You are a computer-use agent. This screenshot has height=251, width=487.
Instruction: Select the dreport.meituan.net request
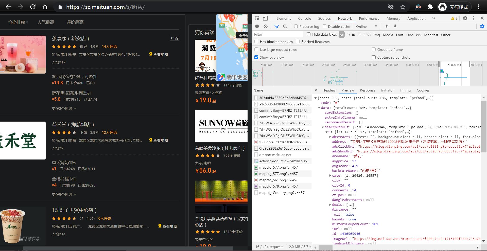pyautogui.click(x=282, y=155)
